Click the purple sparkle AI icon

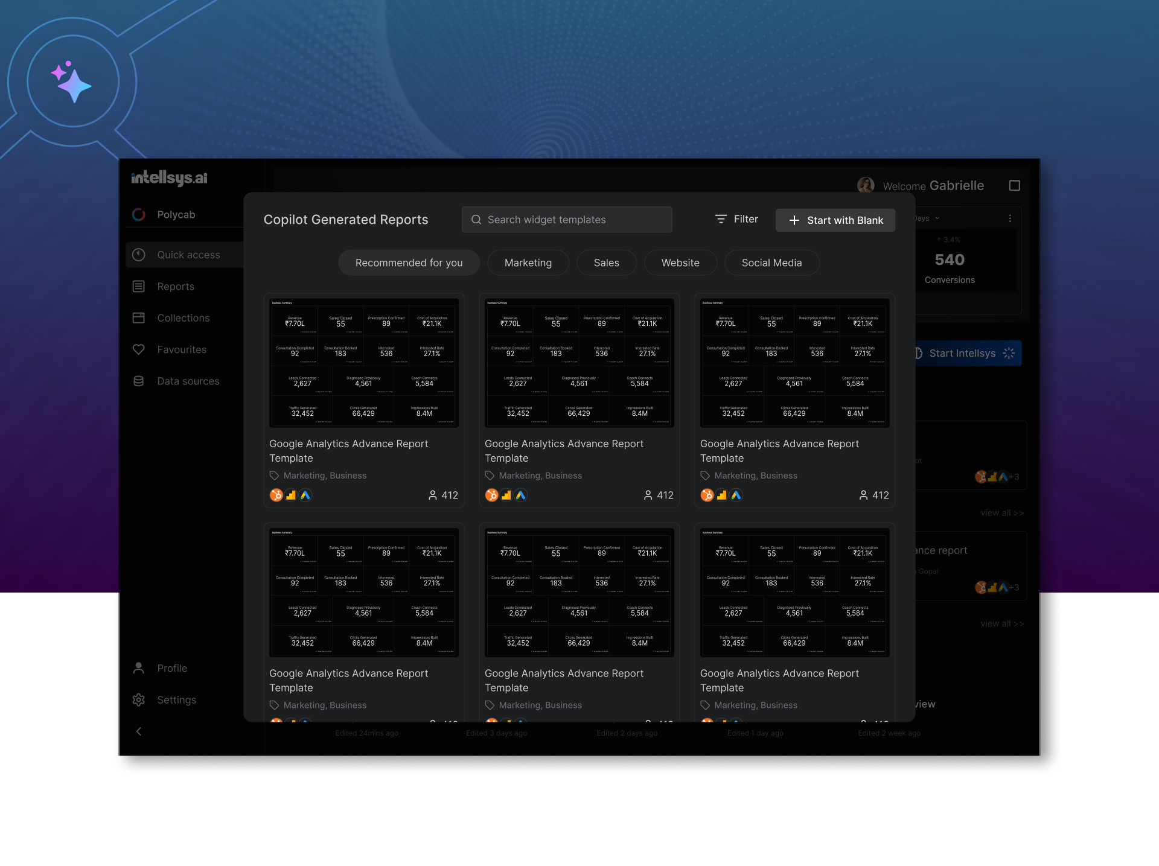[72, 83]
